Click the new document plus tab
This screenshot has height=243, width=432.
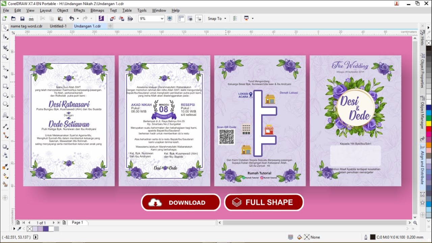pos(110,26)
